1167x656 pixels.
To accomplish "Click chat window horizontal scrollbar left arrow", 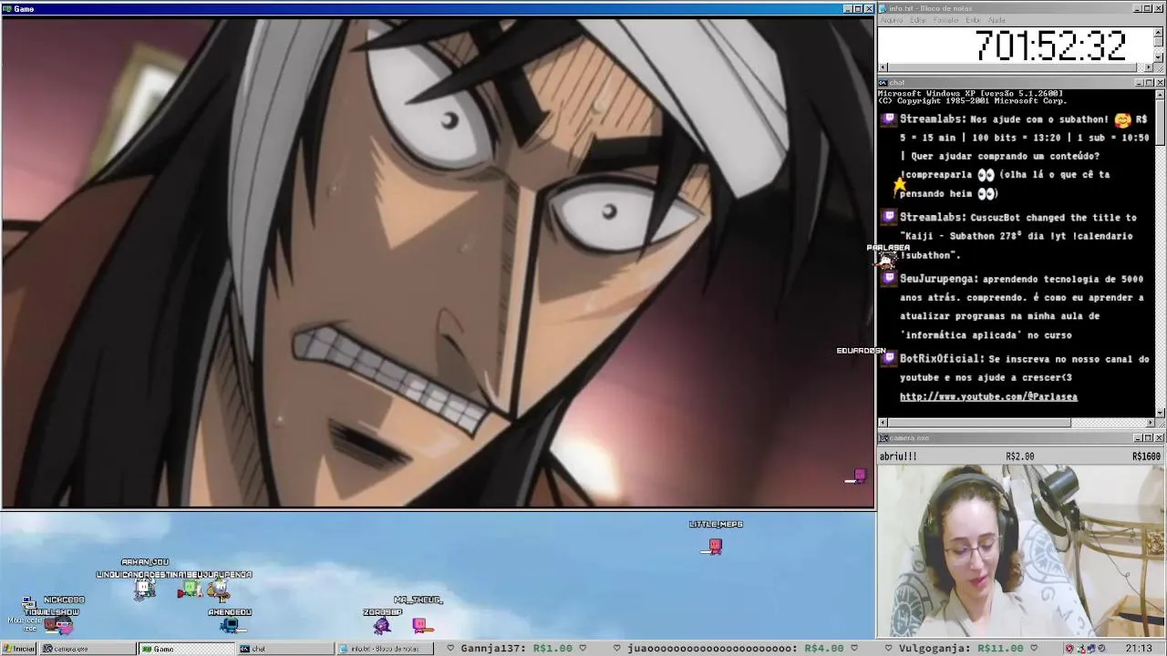I will [883, 423].
